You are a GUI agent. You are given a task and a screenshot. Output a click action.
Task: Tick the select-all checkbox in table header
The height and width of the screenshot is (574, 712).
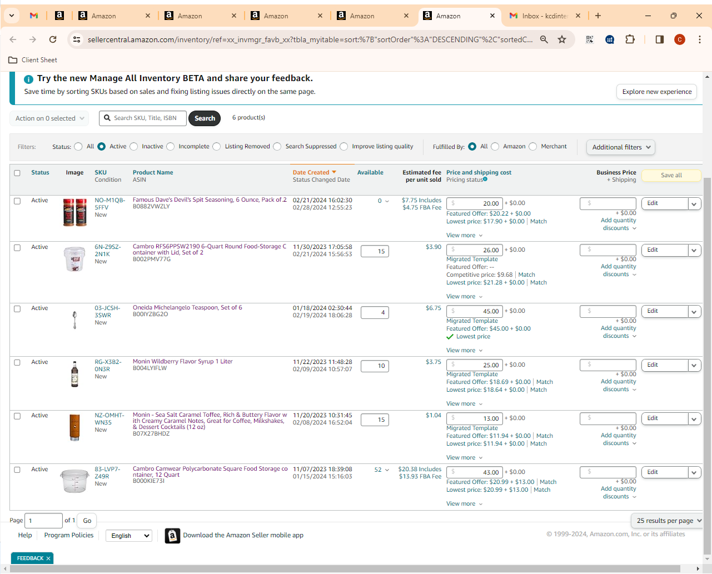[17, 173]
